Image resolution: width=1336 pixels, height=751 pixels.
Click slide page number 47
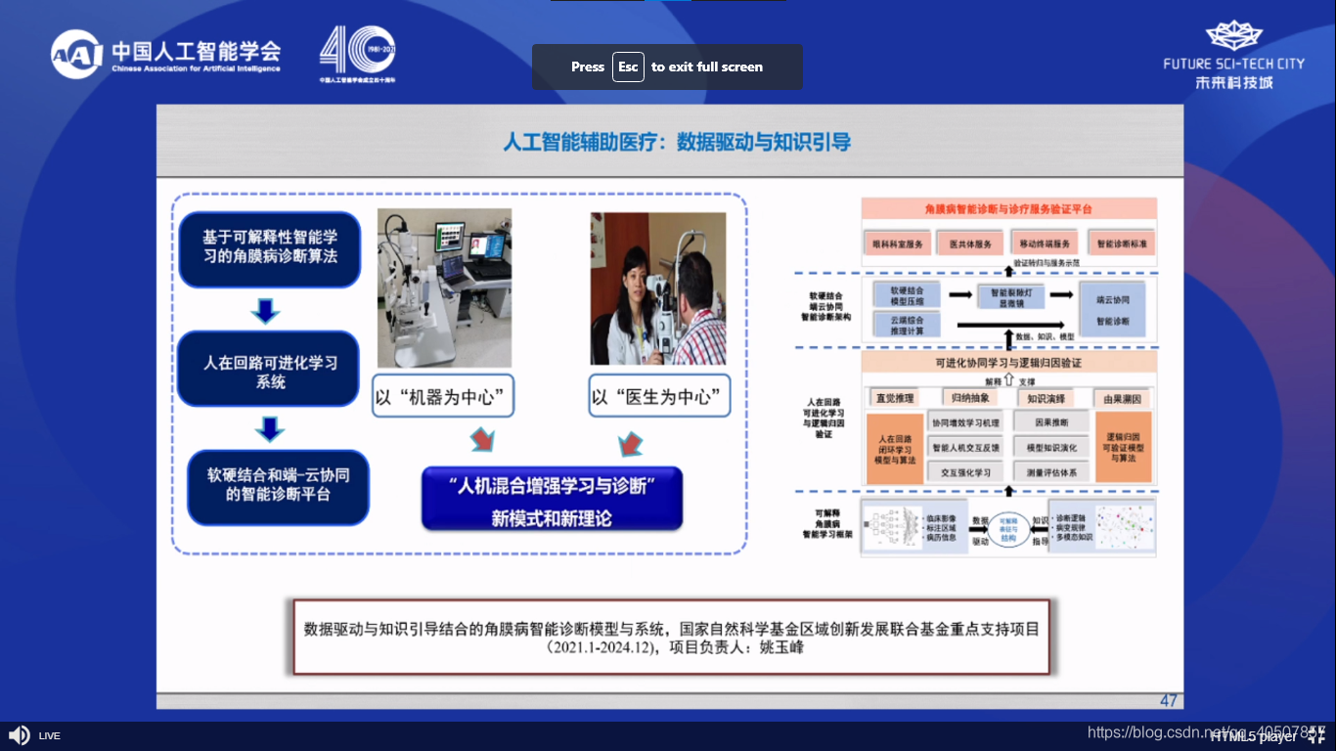coord(1168,700)
